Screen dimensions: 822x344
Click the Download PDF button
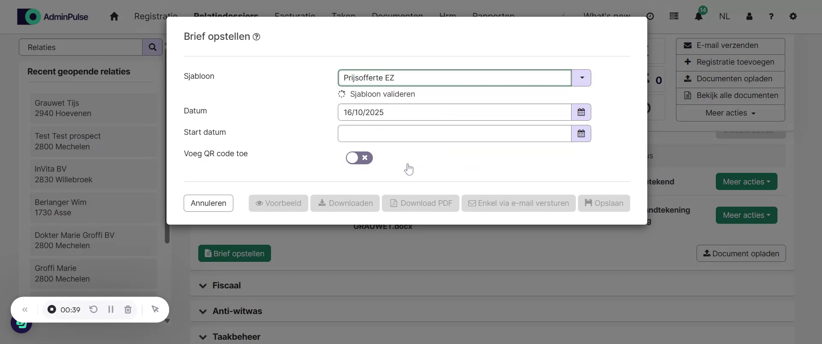tap(420, 203)
